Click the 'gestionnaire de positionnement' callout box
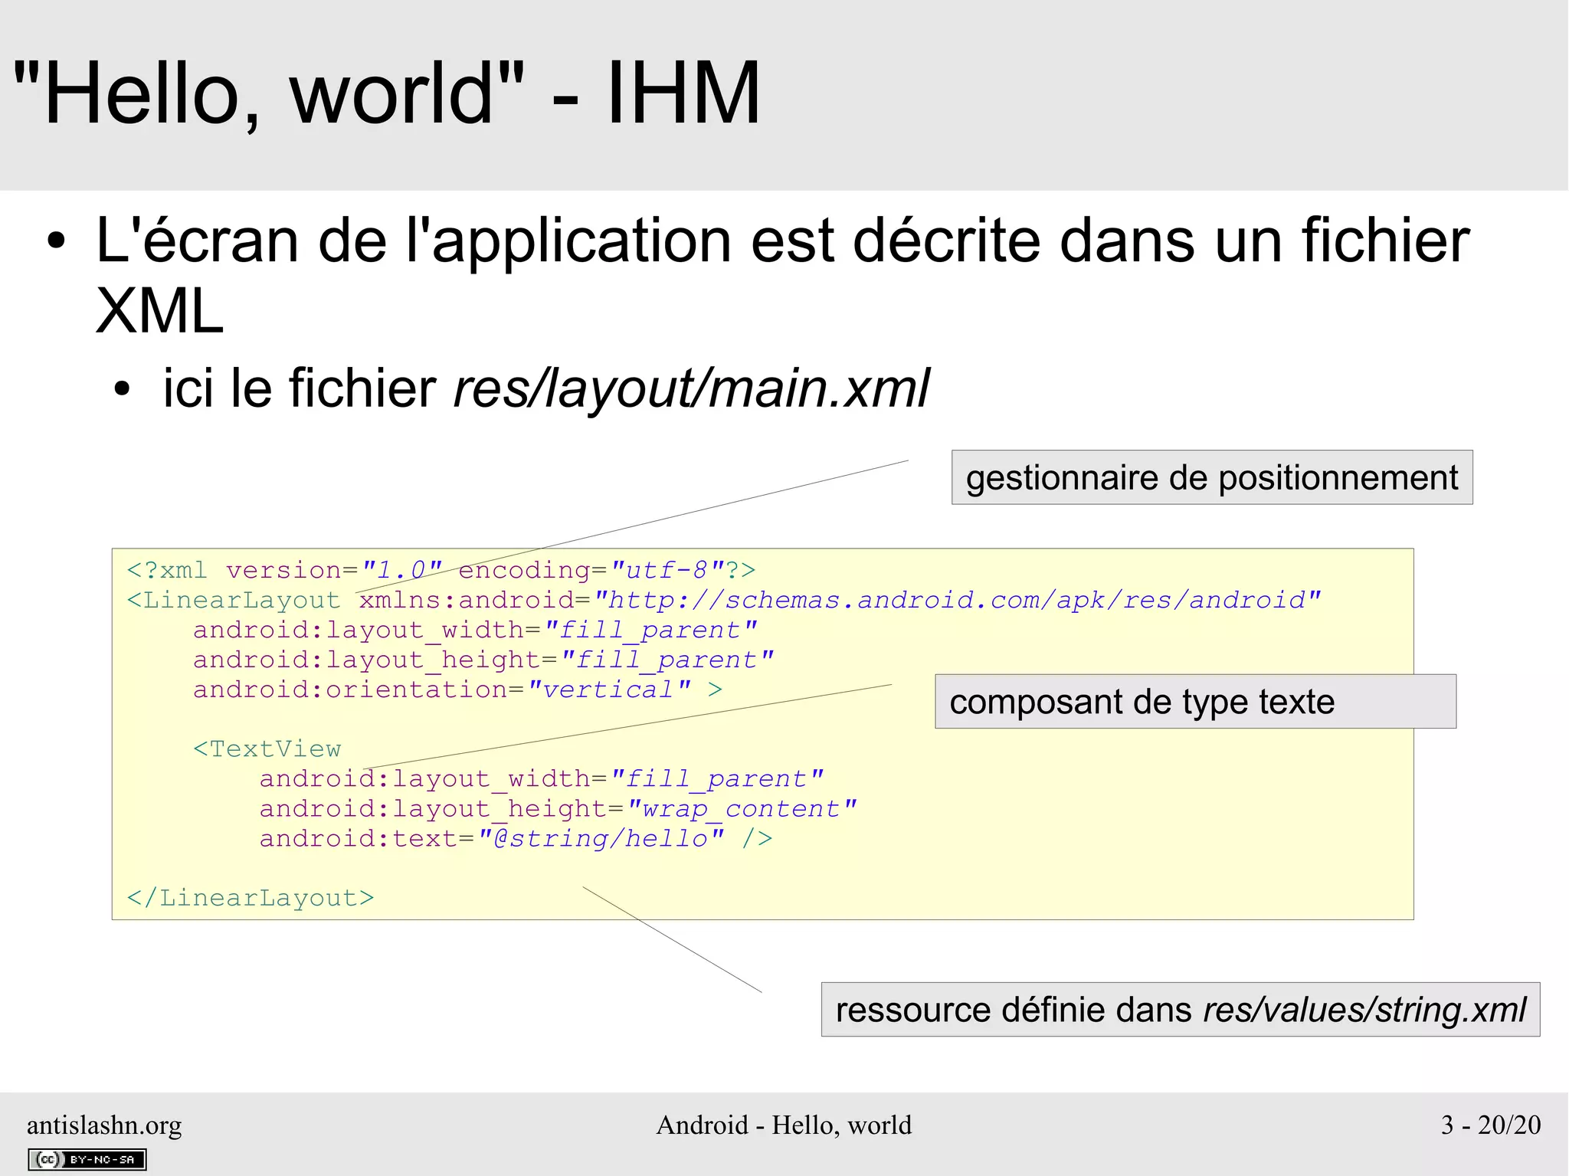1569x1176 pixels. (x=1212, y=477)
